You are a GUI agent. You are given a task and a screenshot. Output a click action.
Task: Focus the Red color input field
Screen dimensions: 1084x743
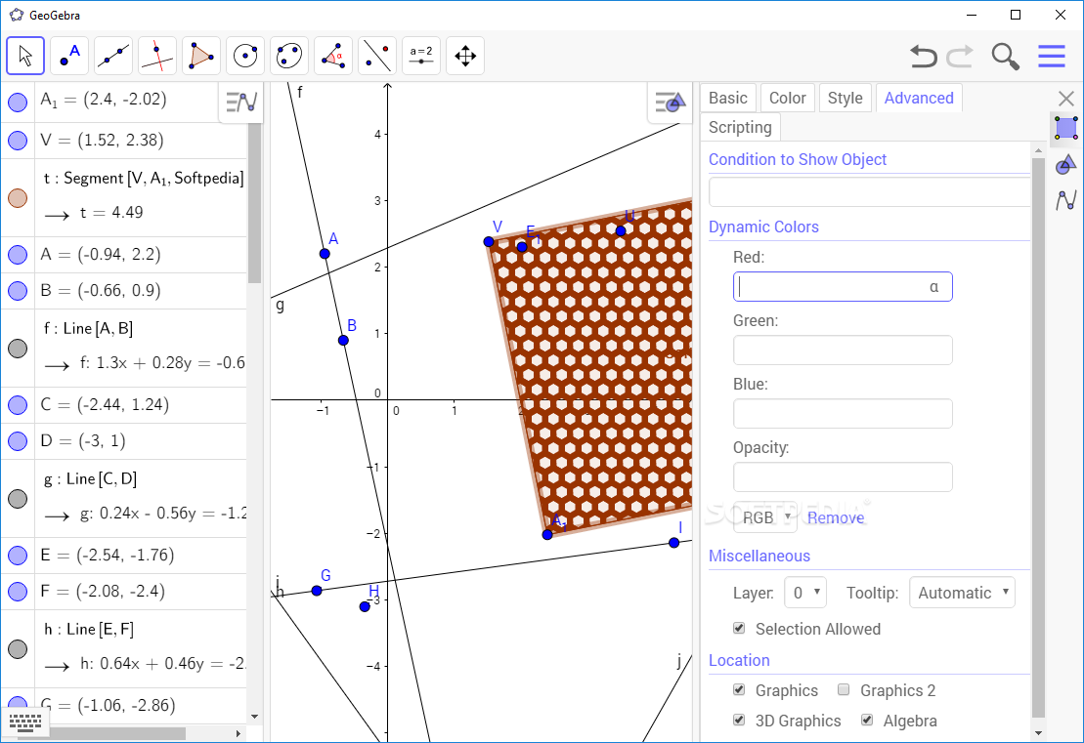click(843, 287)
